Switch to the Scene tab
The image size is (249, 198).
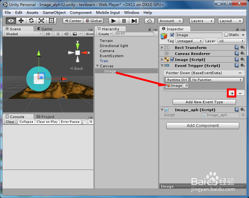[x=18, y=29]
